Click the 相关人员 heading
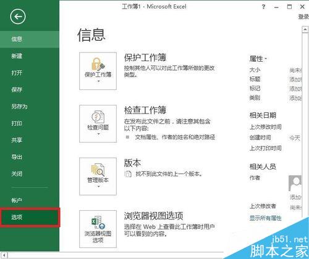The image size is (309, 259). [263, 166]
